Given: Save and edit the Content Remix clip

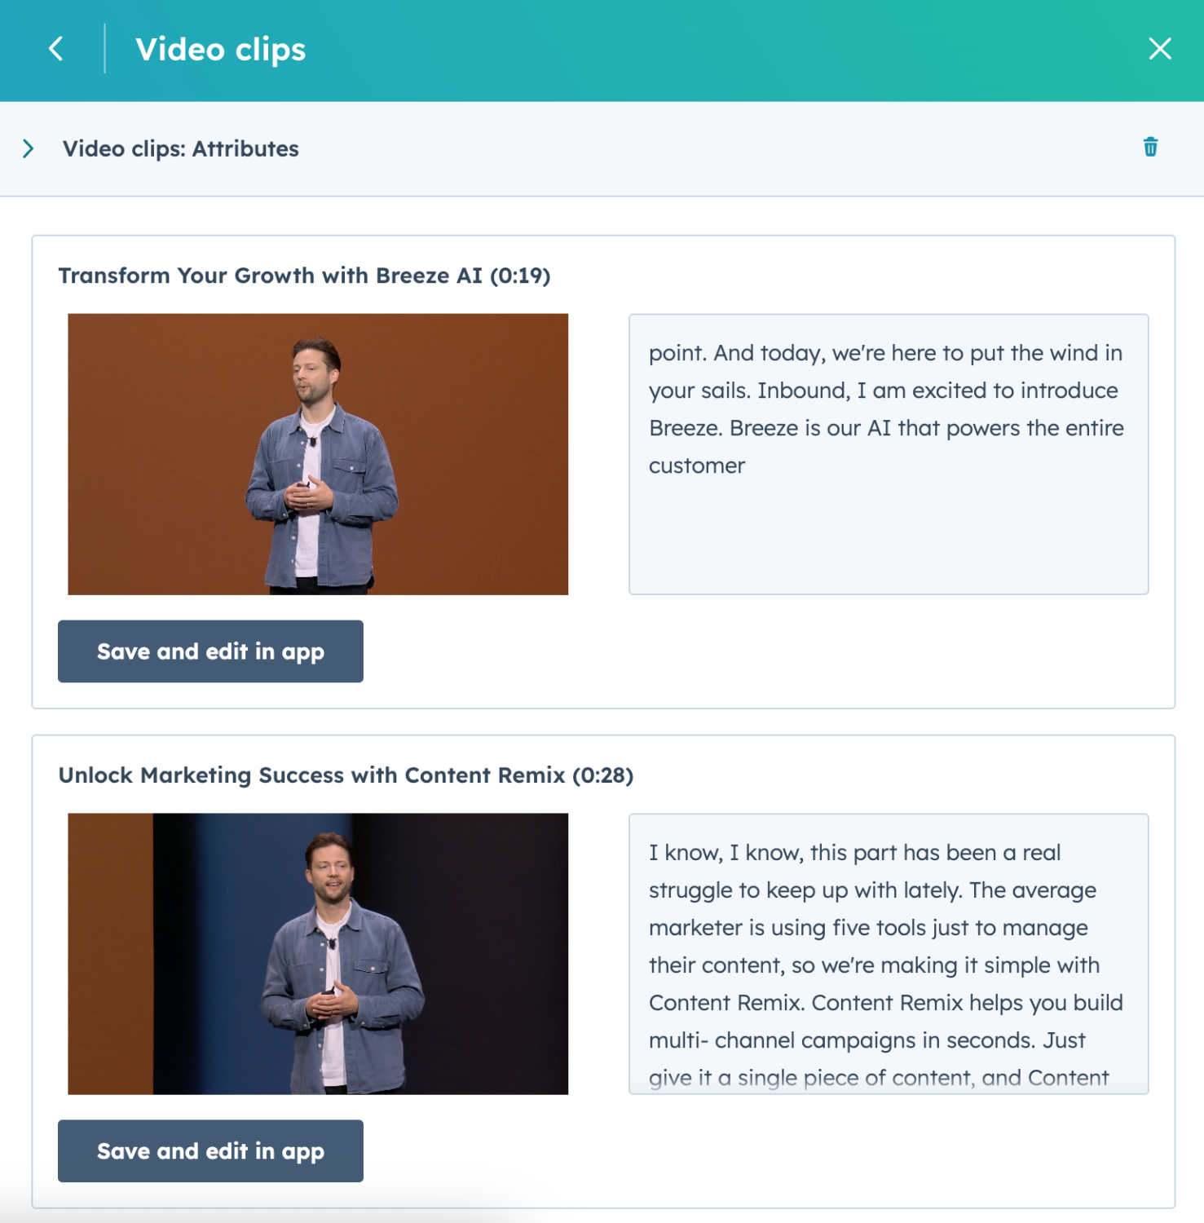Looking at the screenshot, I should (x=210, y=1151).
